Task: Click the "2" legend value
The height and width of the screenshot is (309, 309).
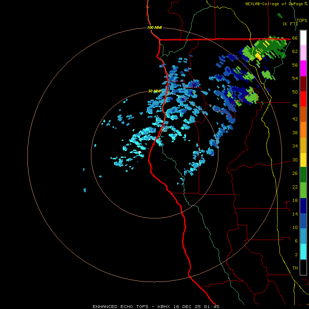Action: pos(296,254)
